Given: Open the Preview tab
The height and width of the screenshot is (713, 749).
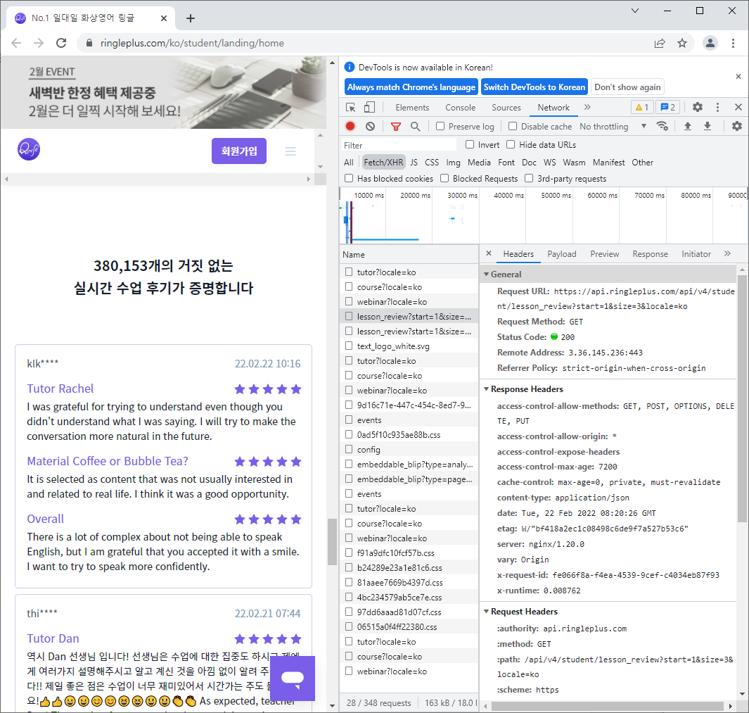Looking at the screenshot, I should 604,254.
